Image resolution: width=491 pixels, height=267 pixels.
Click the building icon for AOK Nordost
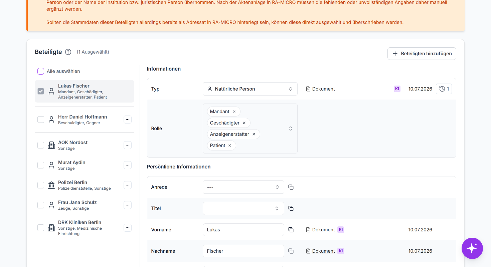coord(51,145)
